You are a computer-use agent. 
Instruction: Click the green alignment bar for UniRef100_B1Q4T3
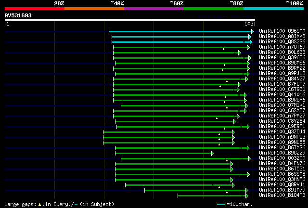point(212,196)
